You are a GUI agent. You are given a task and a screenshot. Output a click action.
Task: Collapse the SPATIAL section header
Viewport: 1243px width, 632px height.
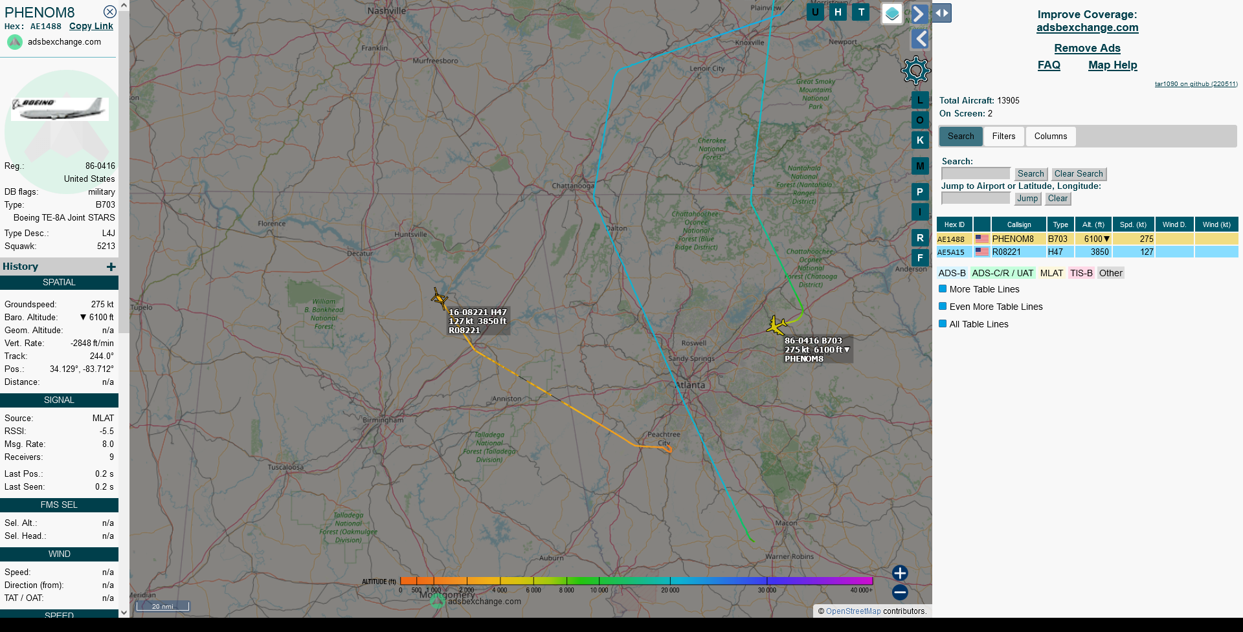tap(59, 283)
